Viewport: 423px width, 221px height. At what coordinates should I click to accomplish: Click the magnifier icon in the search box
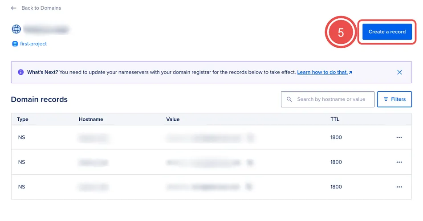(289, 99)
